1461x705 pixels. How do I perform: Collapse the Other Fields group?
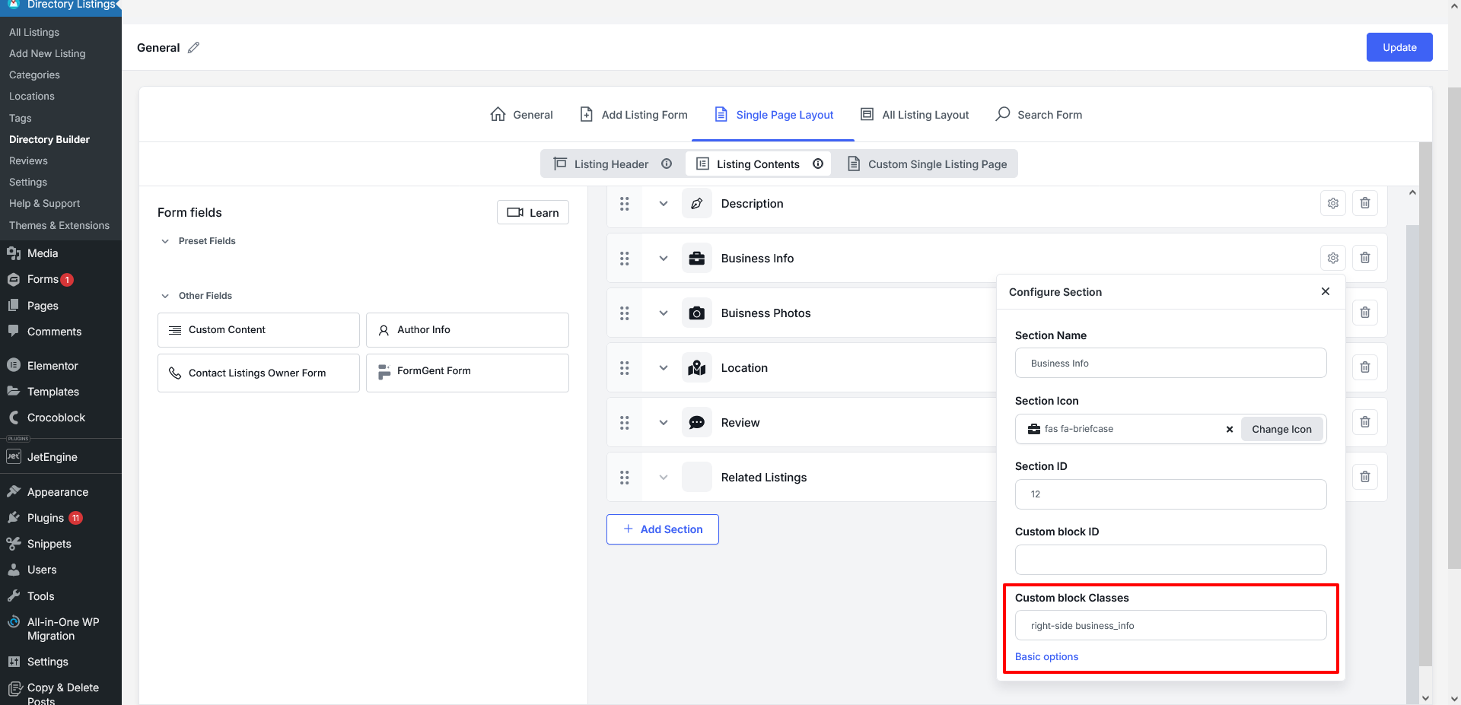point(165,297)
